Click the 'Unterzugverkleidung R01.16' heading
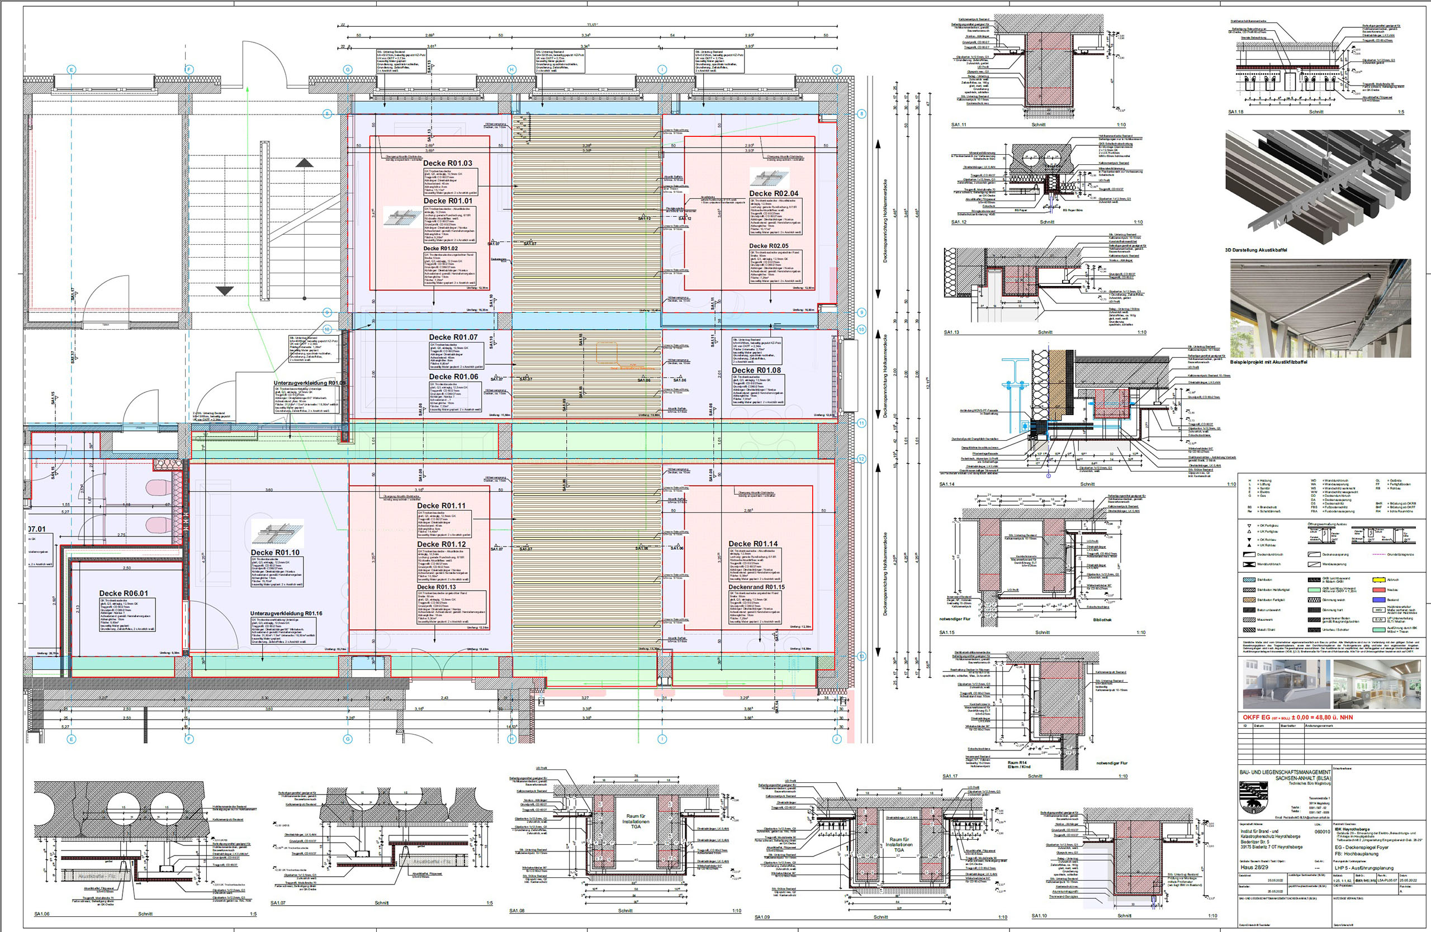Screen dimensions: 1431x932 286,614
